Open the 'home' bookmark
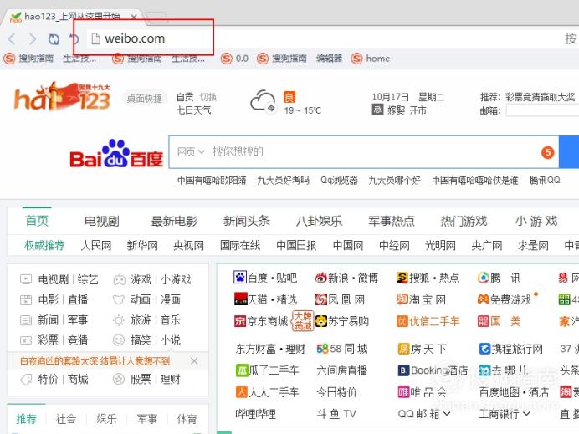Screen dimensions: 579x434 pyautogui.click(x=371, y=59)
